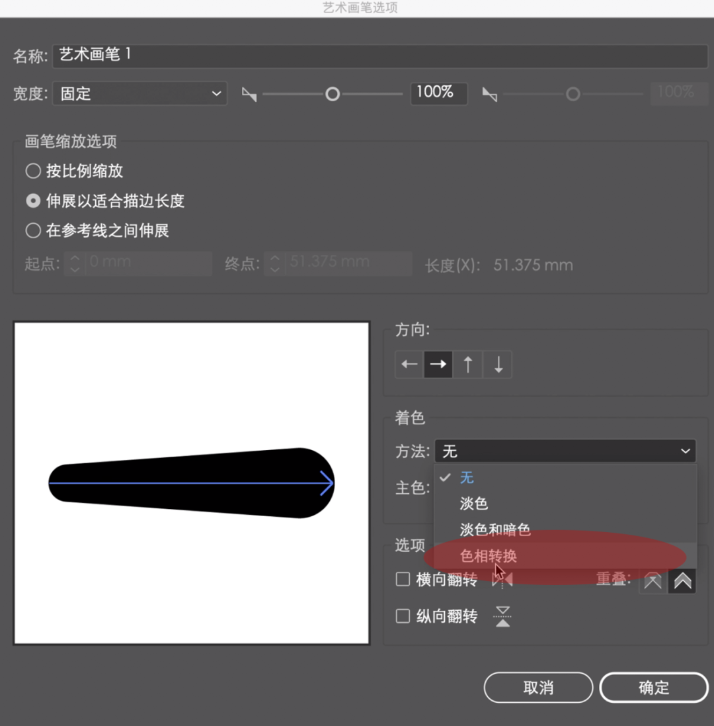Click the flip along (横向翻转) icon
The width and height of the screenshot is (714, 726).
coord(502,580)
